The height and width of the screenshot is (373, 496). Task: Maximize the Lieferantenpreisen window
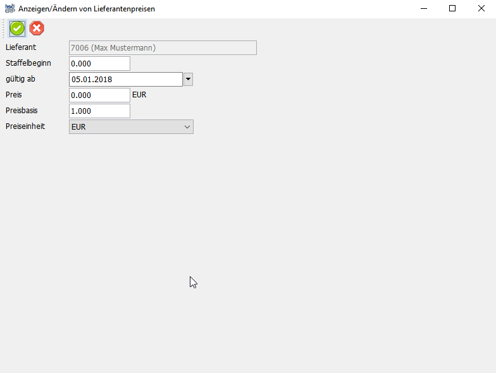(x=452, y=9)
